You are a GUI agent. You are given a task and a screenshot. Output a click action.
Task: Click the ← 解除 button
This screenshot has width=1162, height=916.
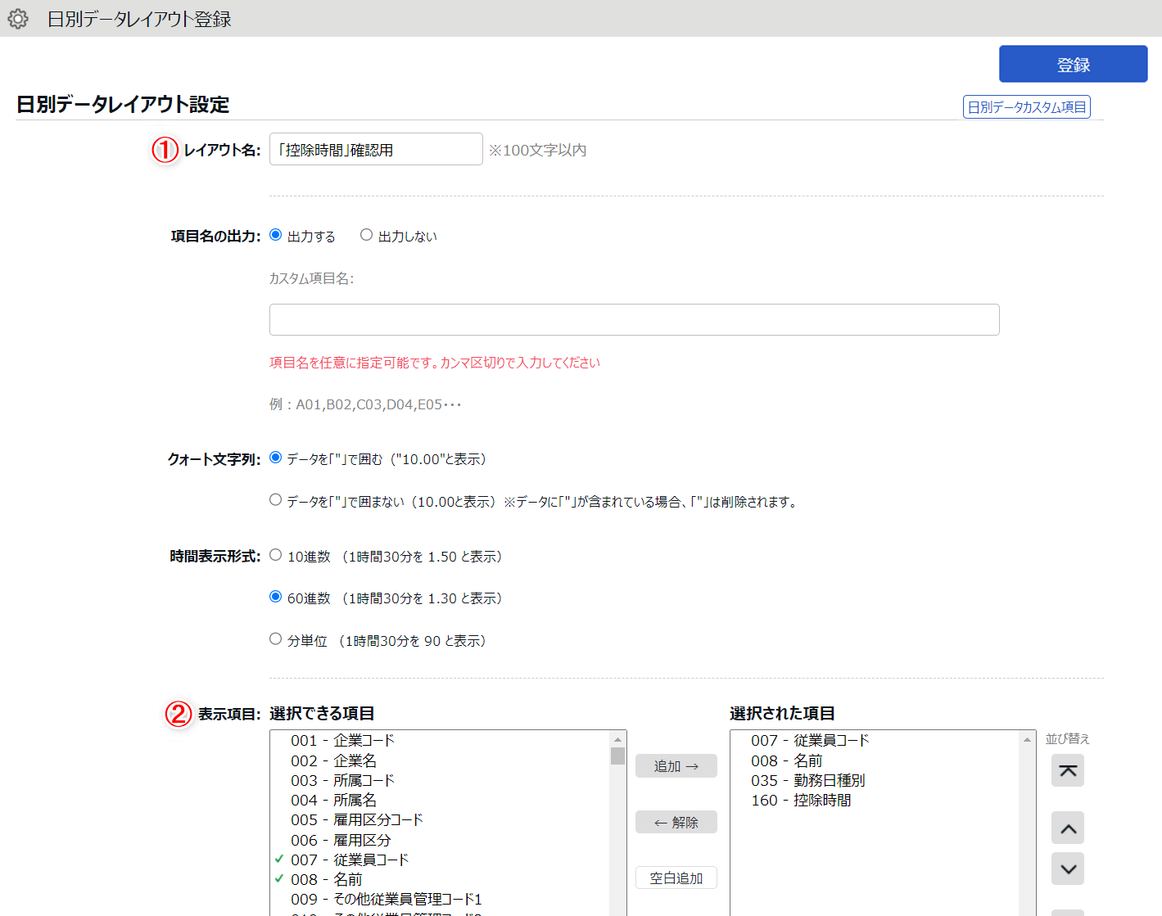pos(676,822)
